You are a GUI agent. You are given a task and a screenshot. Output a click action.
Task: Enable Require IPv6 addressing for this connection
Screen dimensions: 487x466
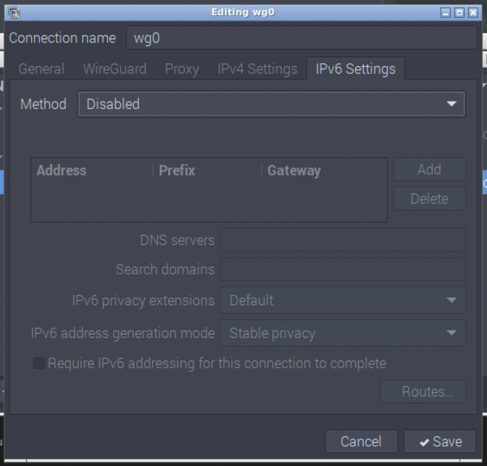38,363
